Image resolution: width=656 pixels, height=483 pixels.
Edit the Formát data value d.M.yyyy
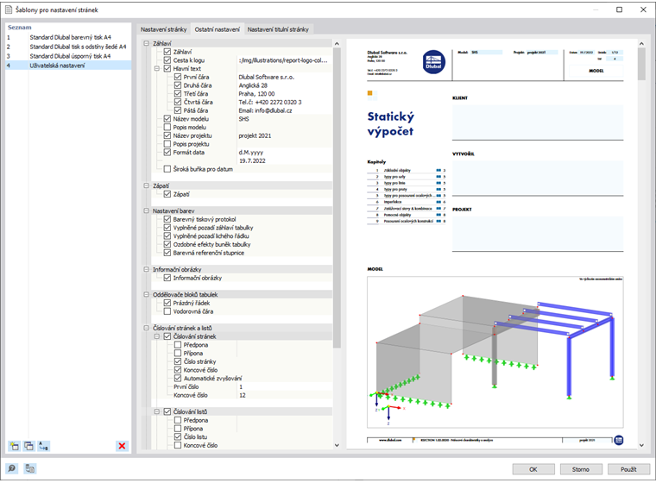click(x=285, y=152)
